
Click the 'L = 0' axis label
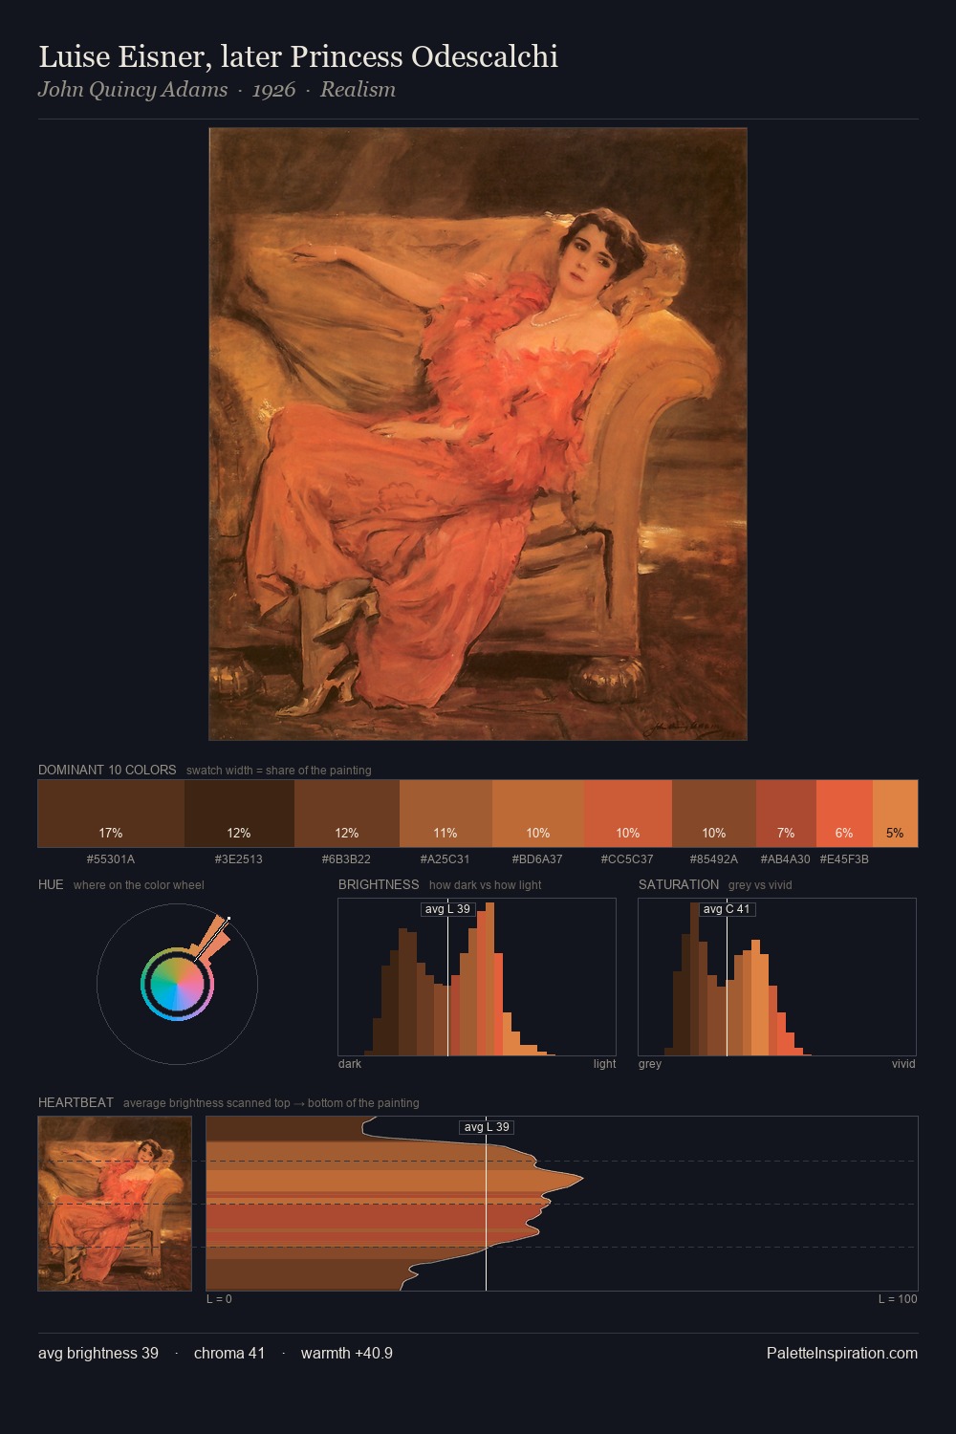pyautogui.click(x=219, y=1299)
